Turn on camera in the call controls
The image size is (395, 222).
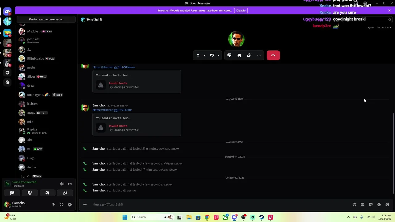(212, 55)
